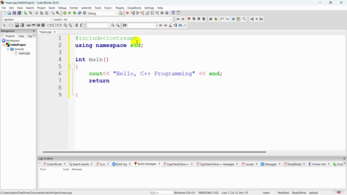Collapse the code fold at line 5
This screenshot has width=347, height=195.
[72, 67]
